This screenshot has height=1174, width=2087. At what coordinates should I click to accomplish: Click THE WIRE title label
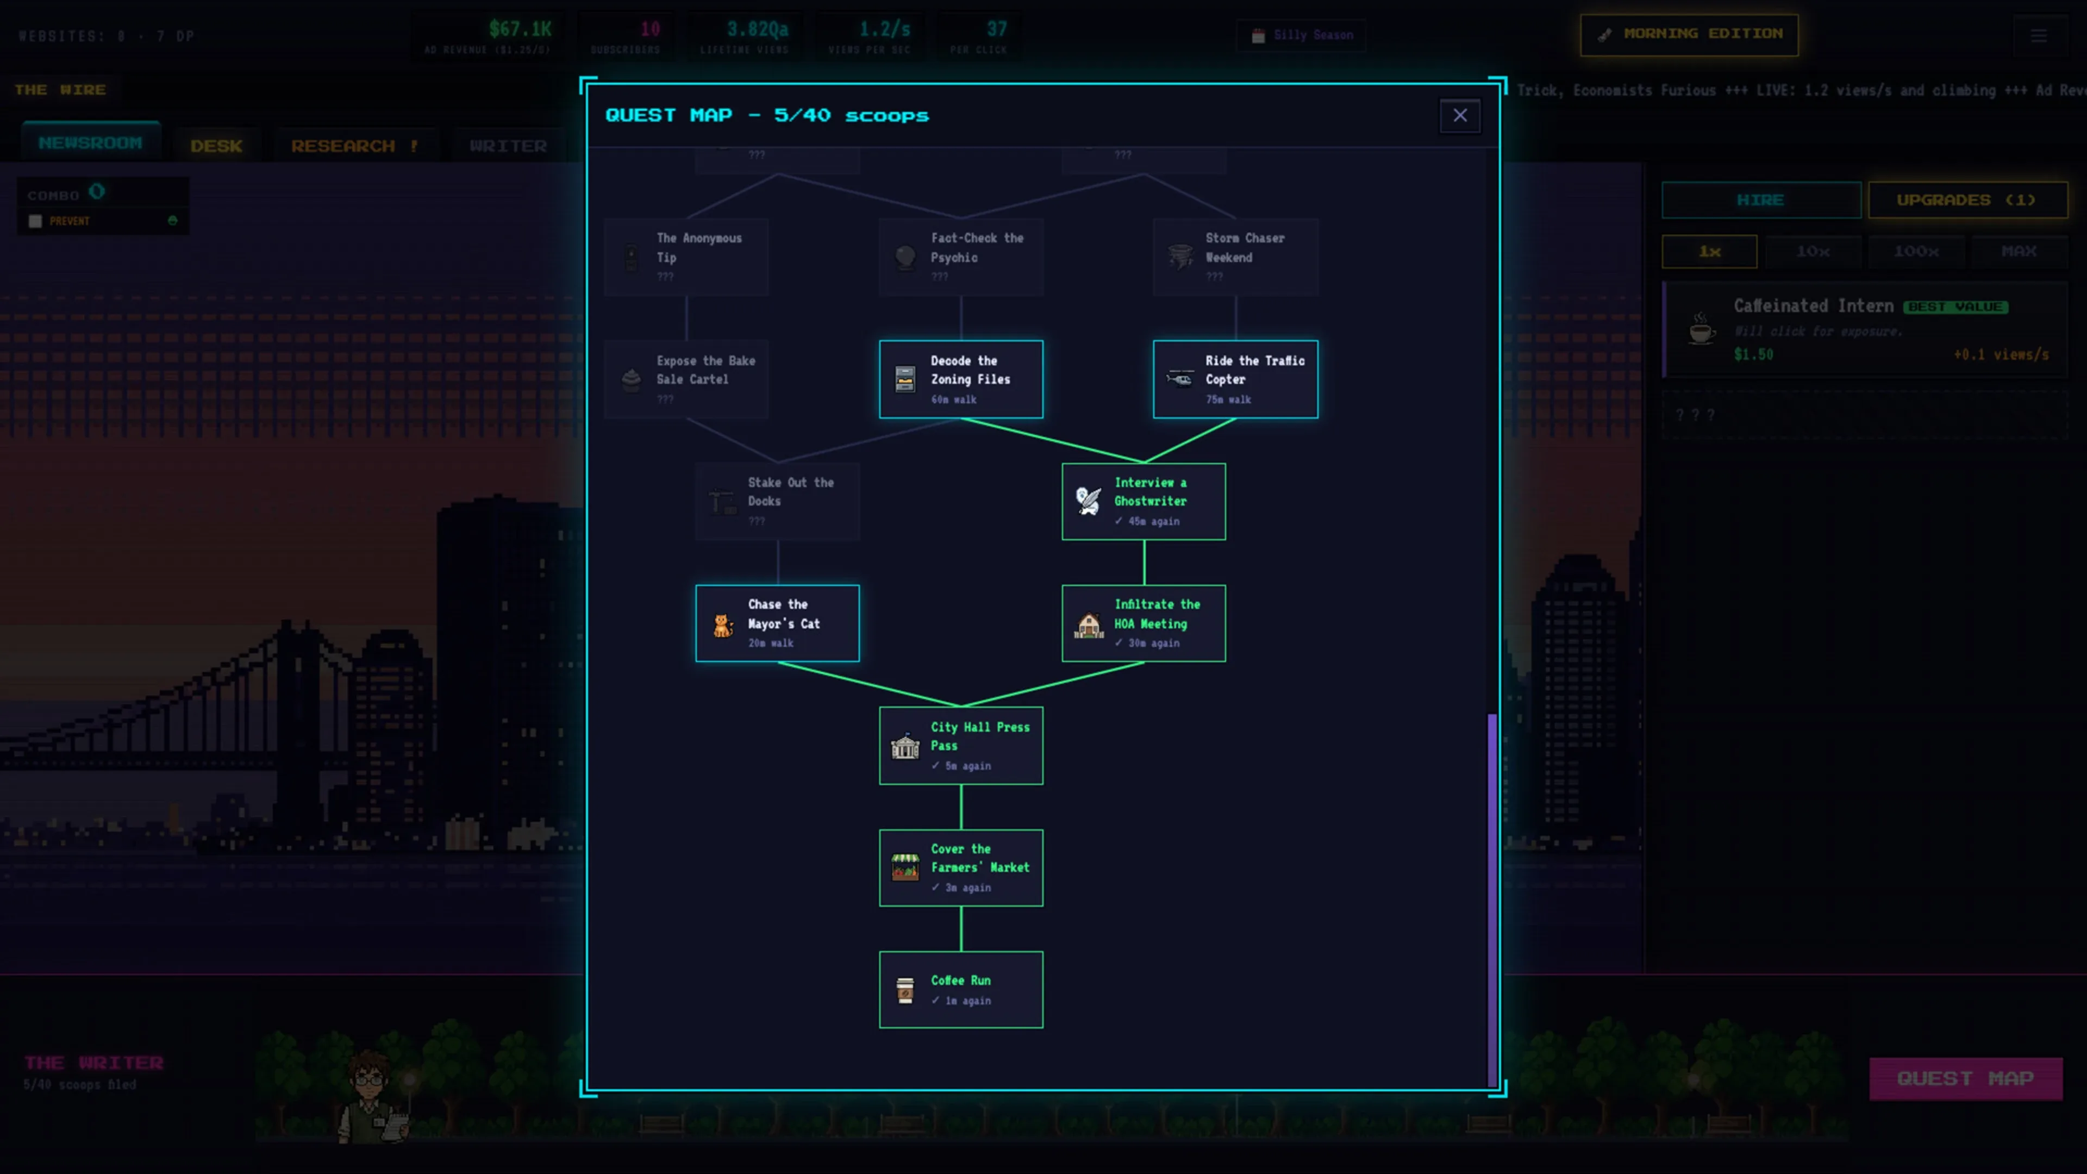pyautogui.click(x=61, y=90)
